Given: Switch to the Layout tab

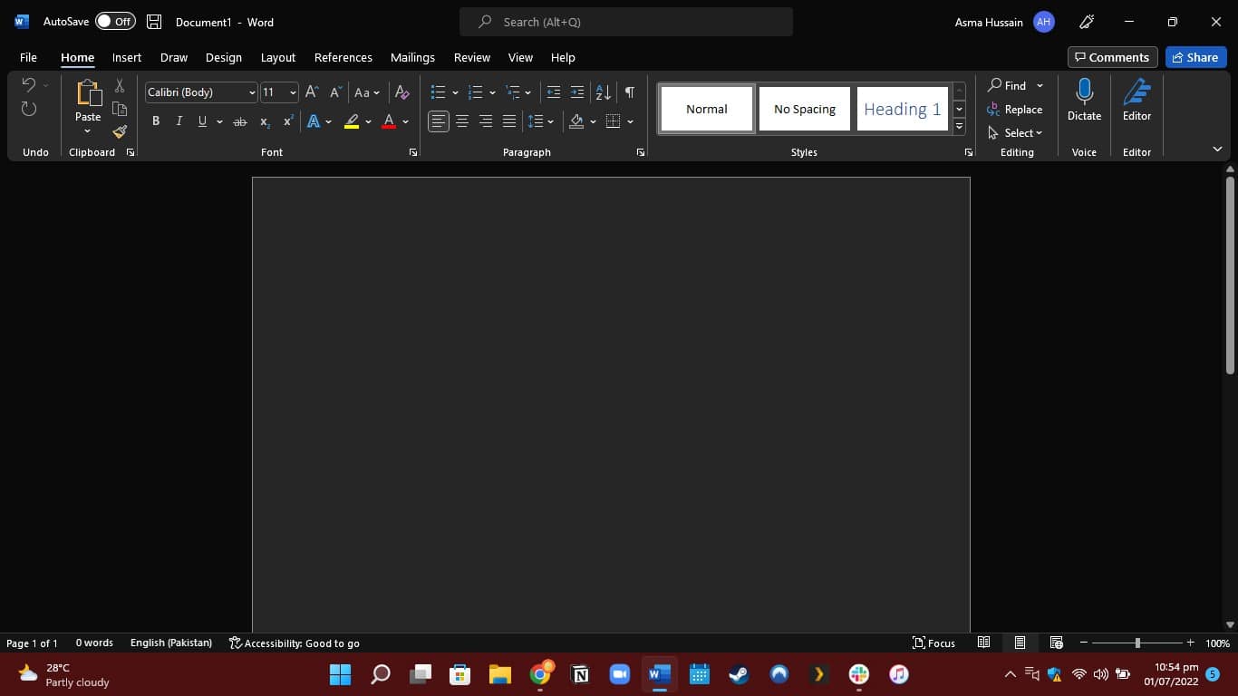Looking at the screenshot, I should click(277, 57).
